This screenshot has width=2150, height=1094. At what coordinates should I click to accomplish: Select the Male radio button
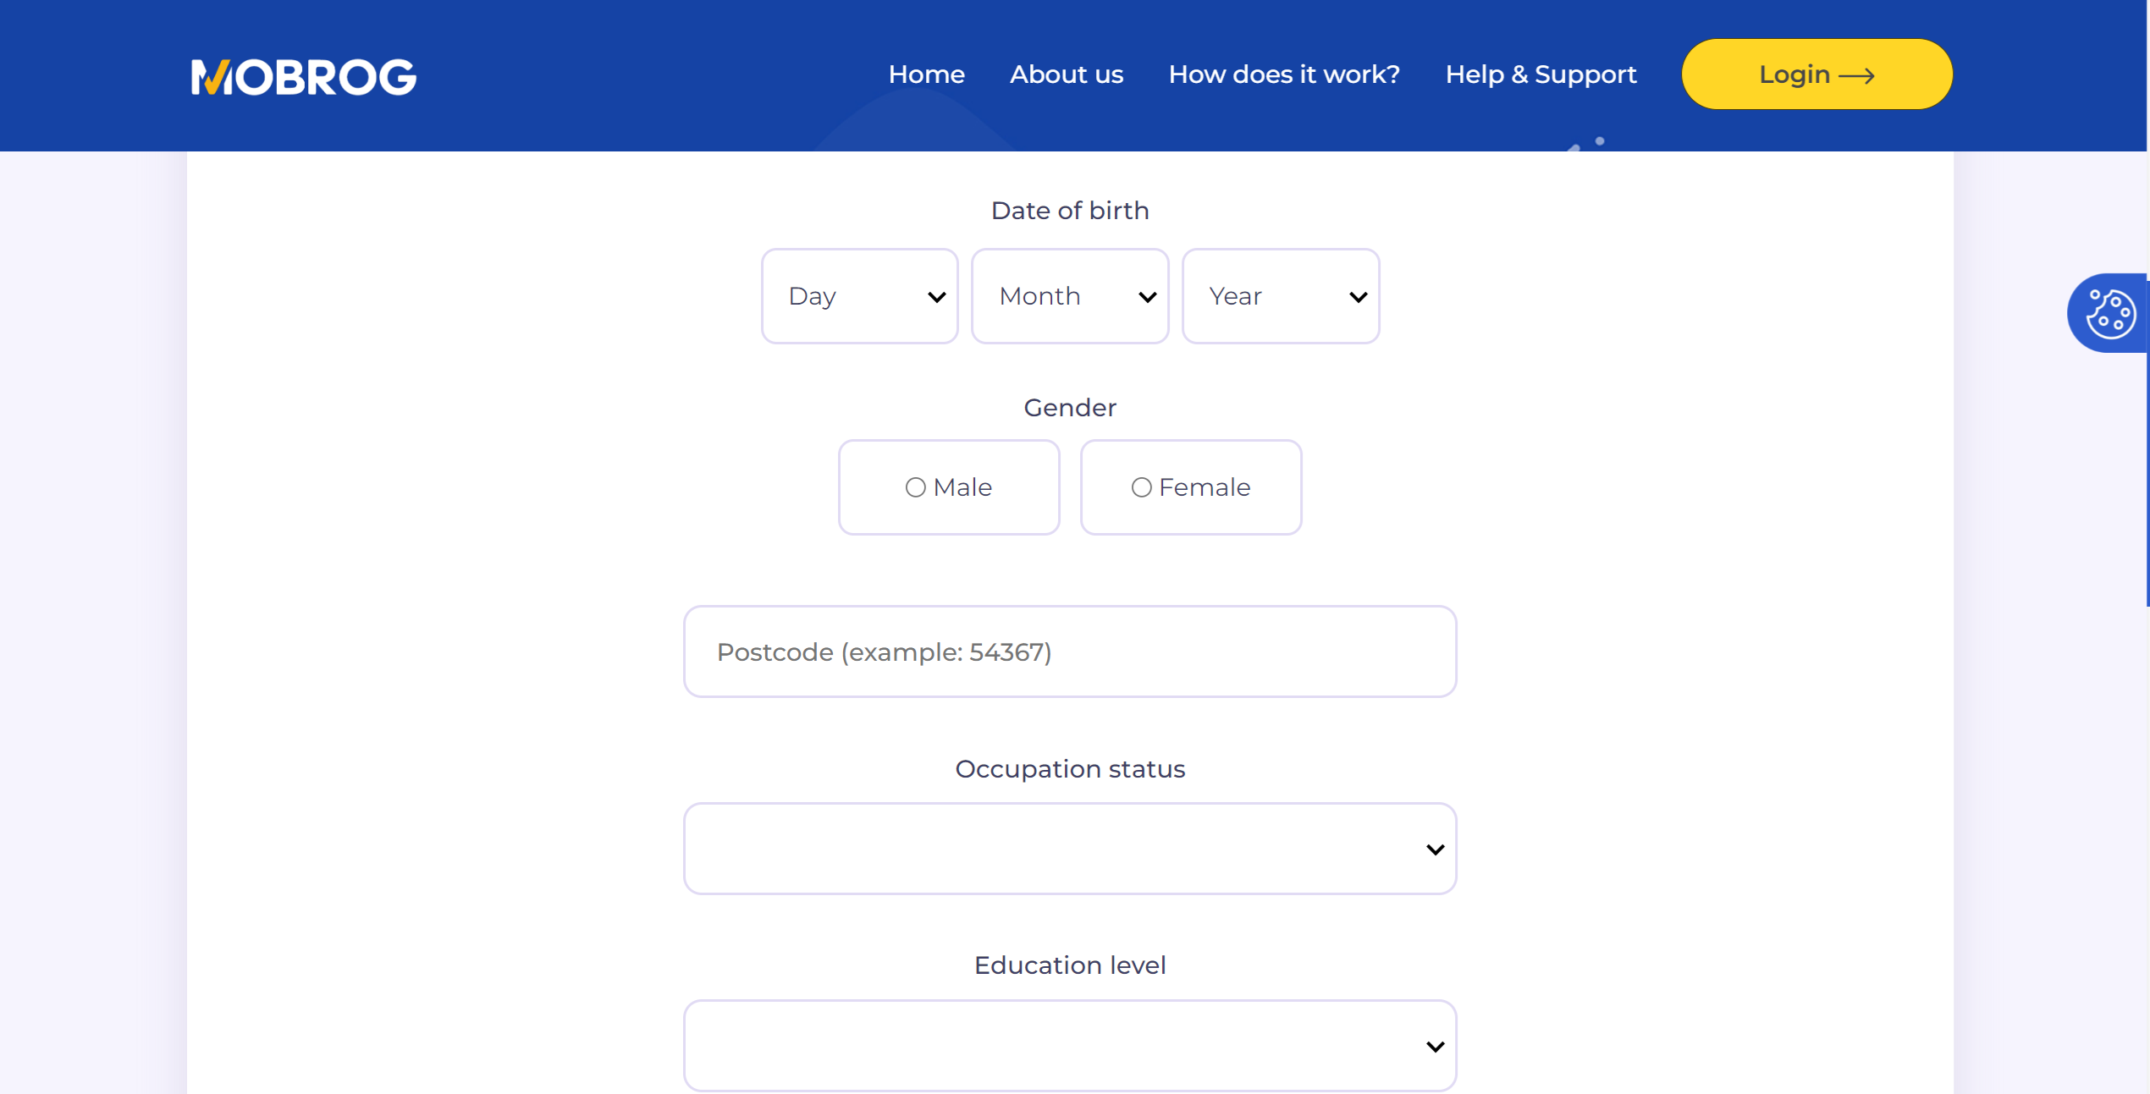915,487
